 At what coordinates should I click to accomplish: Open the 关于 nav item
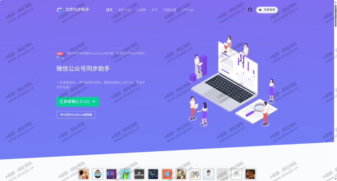(155, 10)
